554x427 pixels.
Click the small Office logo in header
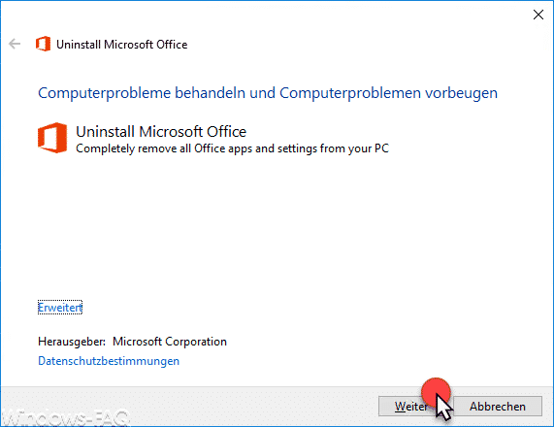click(x=43, y=44)
